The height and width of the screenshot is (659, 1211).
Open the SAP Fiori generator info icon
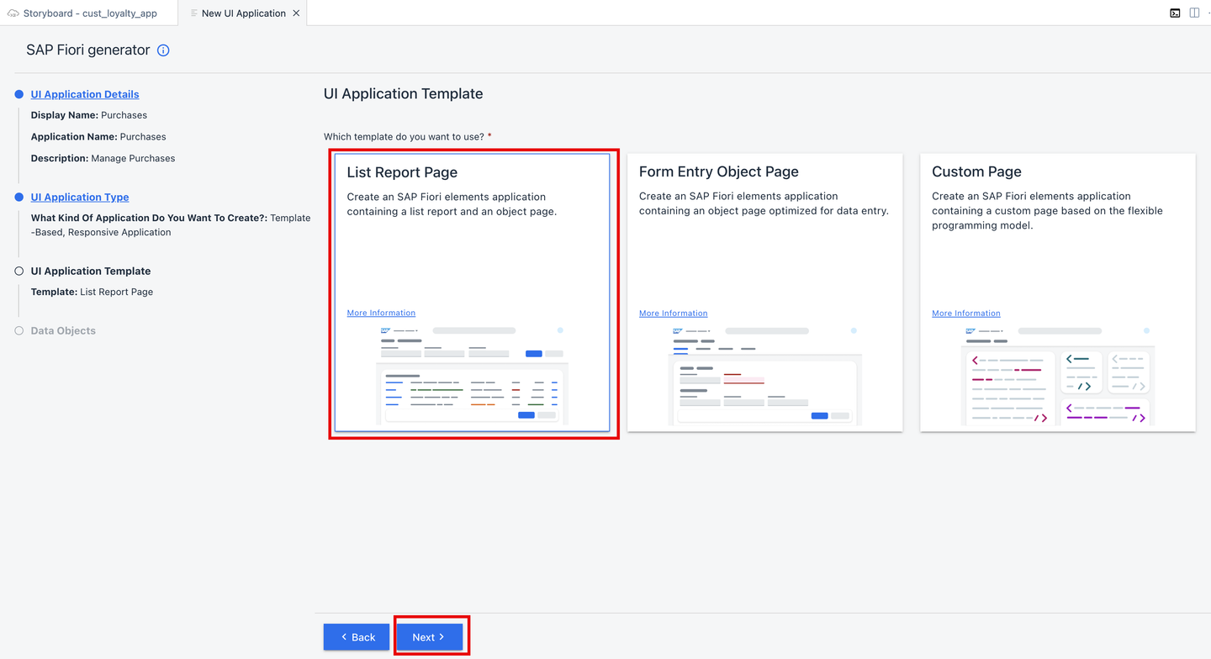(x=163, y=50)
